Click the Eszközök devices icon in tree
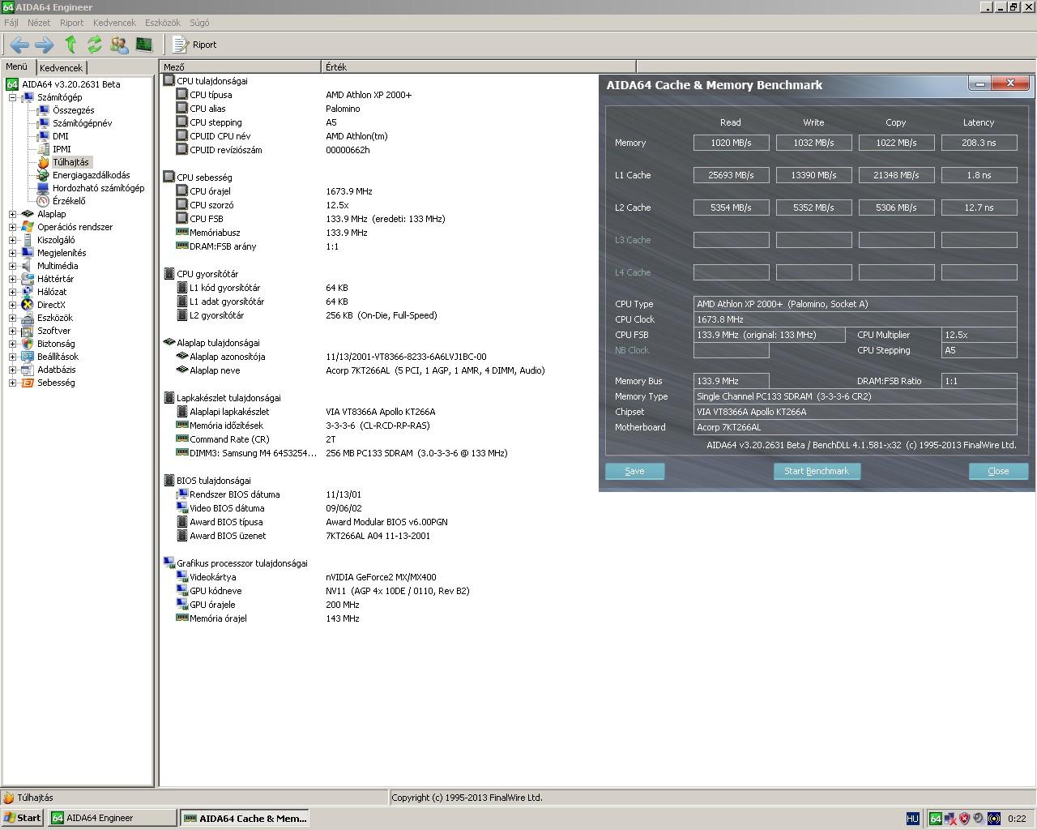 28,318
